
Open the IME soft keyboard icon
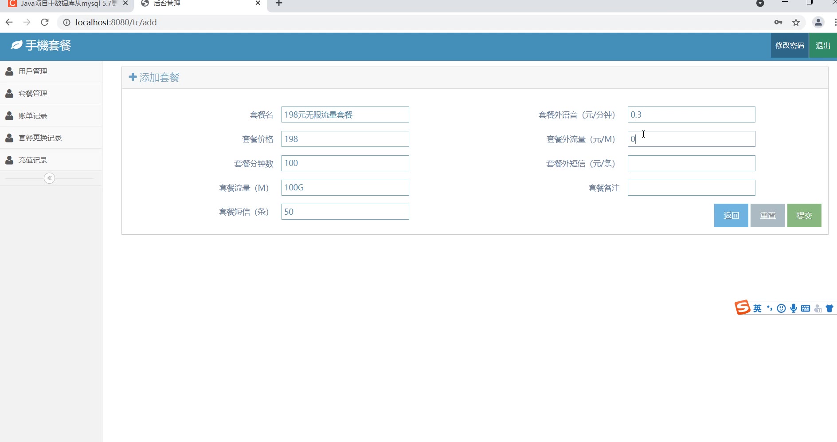[806, 308]
